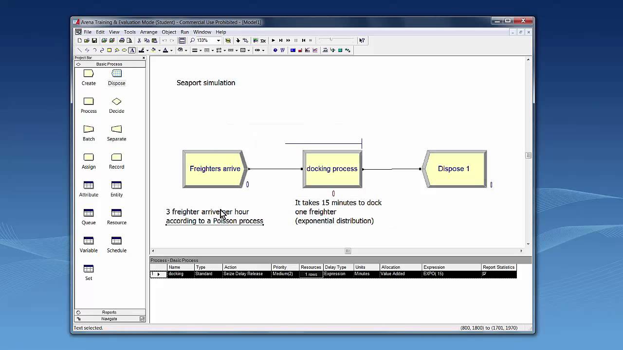Click the Cut scissors icon
This screenshot has width=623, height=350.
point(139,40)
